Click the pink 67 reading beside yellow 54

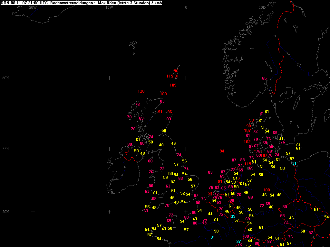pyautogui.click(x=196, y=196)
